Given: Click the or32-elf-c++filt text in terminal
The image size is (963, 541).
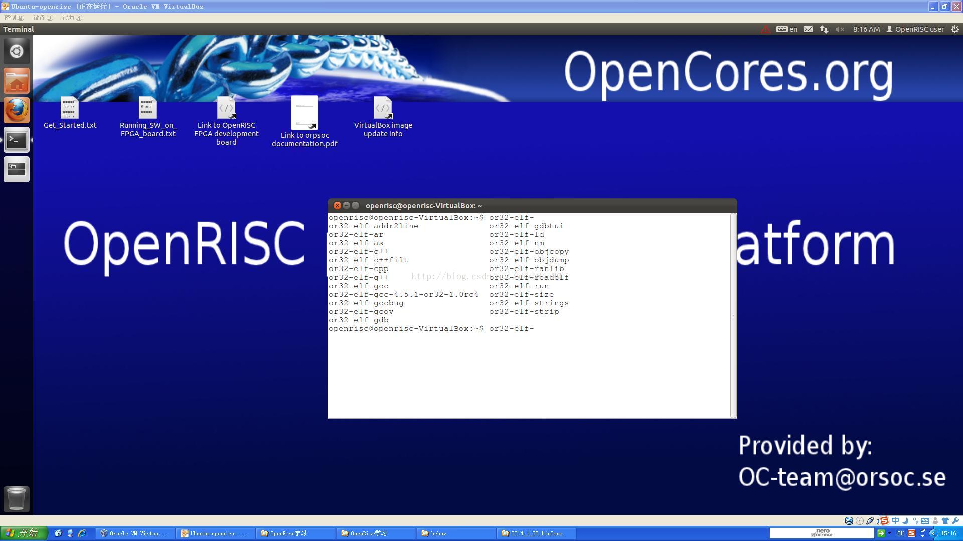Looking at the screenshot, I should (x=368, y=260).
